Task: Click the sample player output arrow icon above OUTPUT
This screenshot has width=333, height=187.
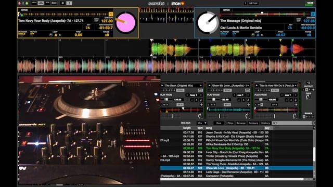Action: tap(309, 83)
